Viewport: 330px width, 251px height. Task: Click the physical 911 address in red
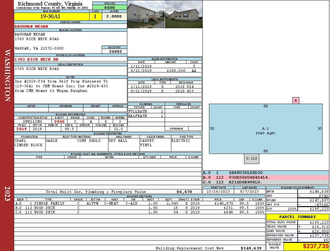point(36,59)
